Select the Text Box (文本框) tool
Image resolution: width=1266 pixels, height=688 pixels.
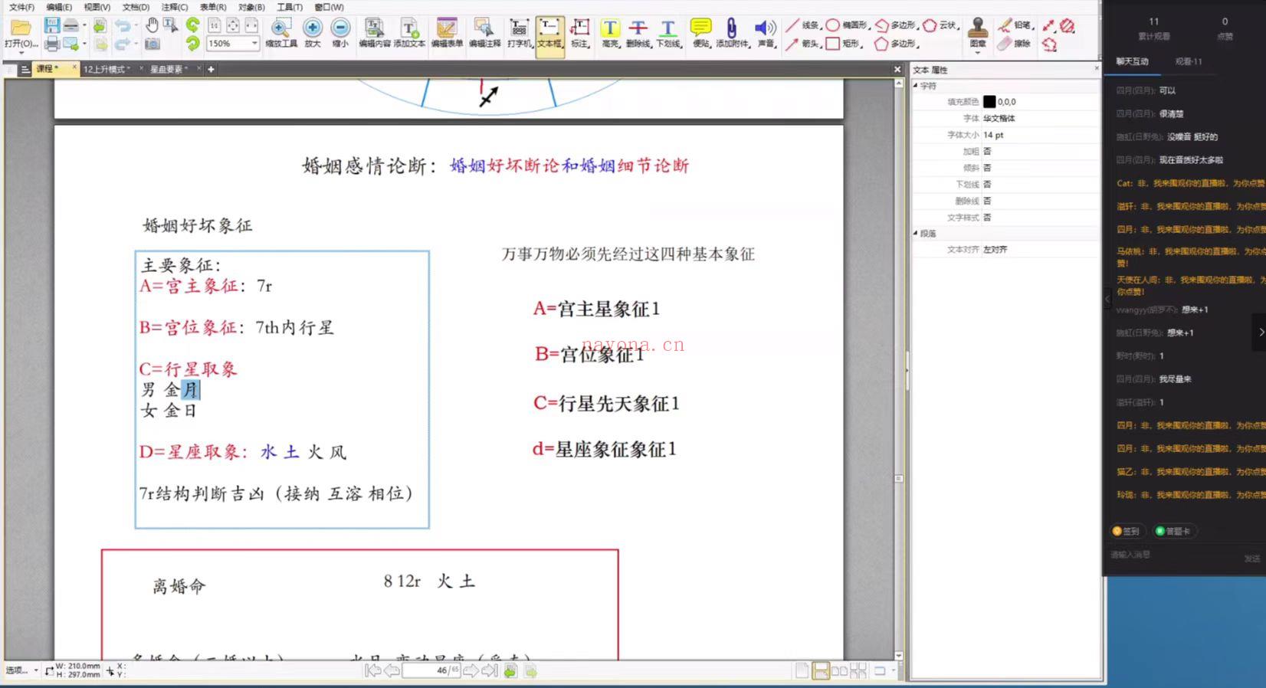[550, 36]
